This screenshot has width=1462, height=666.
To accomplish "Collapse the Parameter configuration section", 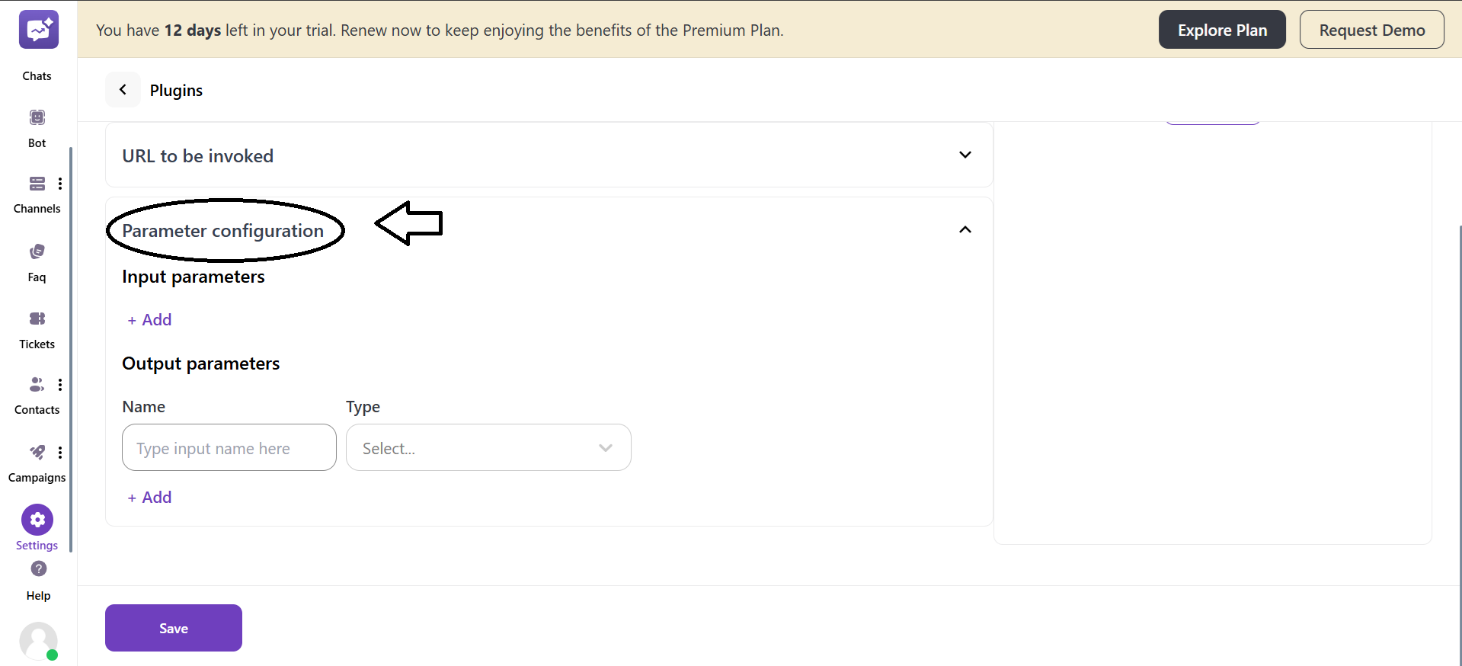I will 964,229.
